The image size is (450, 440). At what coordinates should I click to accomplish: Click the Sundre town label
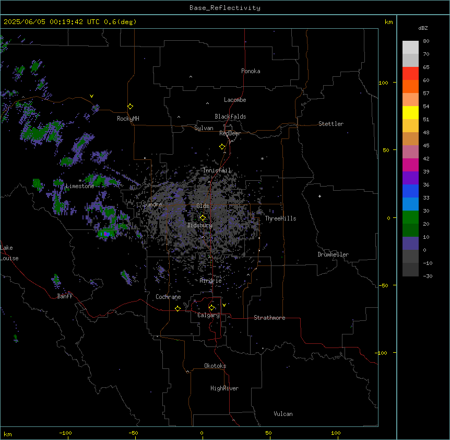point(152,204)
